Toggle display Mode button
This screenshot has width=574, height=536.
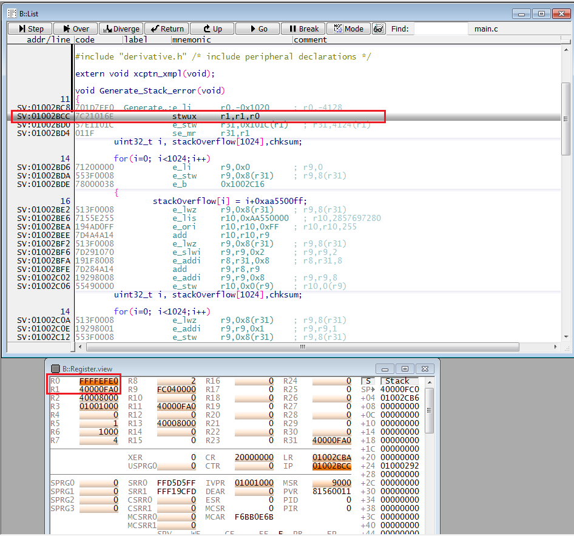point(348,29)
